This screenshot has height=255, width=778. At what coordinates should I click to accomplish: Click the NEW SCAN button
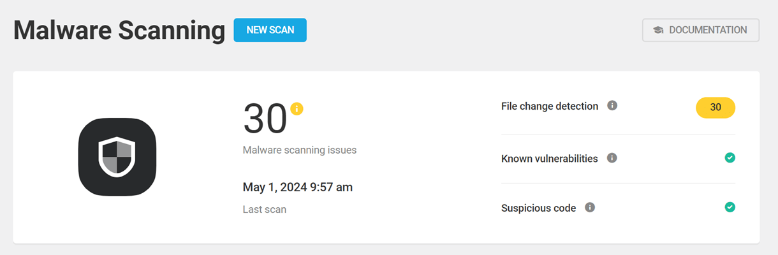click(x=270, y=30)
